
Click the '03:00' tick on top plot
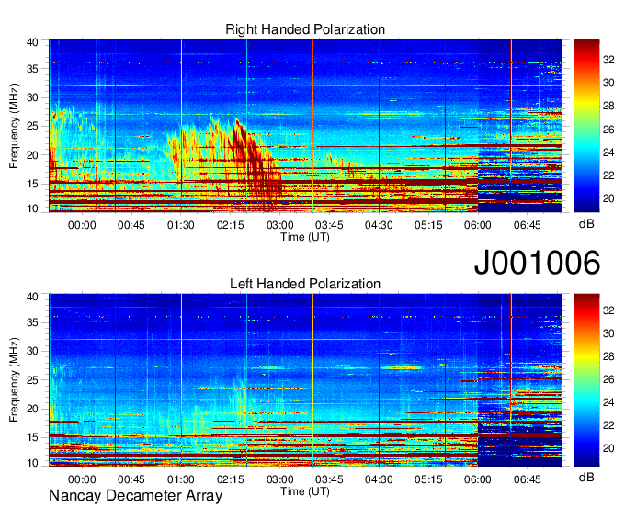(x=279, y=225)
